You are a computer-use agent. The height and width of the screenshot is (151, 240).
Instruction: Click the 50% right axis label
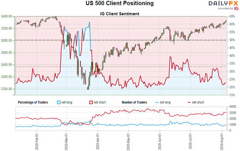tap(232, 40)
